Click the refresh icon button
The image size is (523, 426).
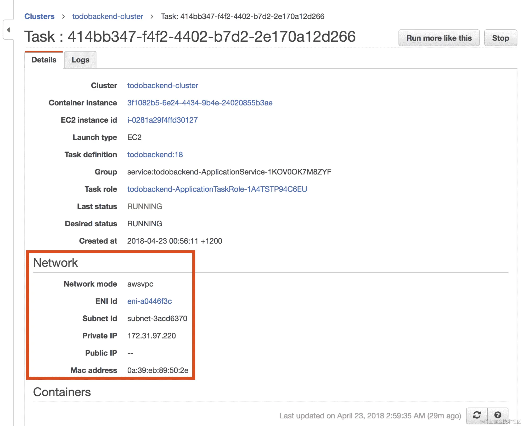(x=477, y=415)
